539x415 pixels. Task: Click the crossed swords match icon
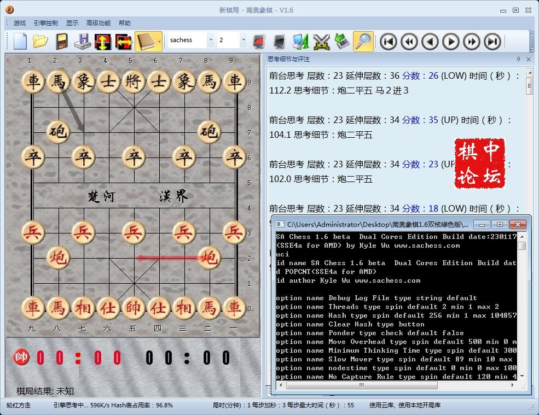(x=322, y=41)
